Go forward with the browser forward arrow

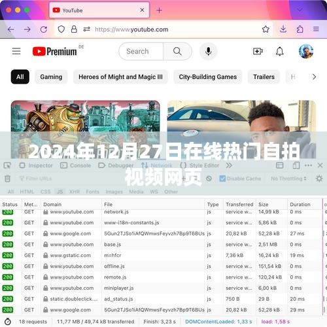[x=27, y=29]
